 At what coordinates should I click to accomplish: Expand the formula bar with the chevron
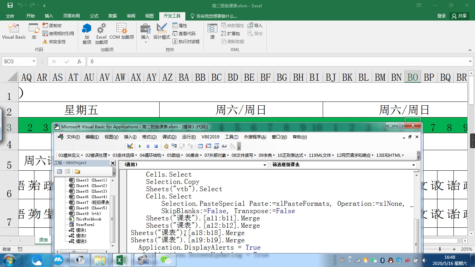(x=470, y=62)
